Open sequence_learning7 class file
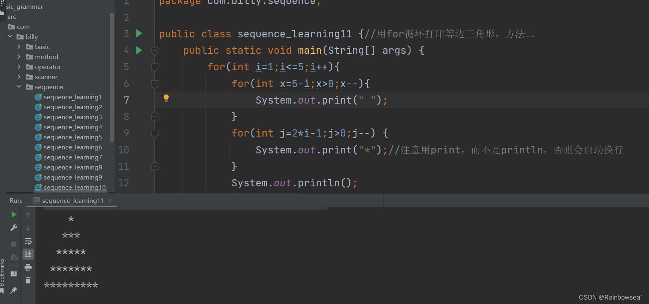Image resolution: width=649 pixels, height=304 pixels. point(68,157)
